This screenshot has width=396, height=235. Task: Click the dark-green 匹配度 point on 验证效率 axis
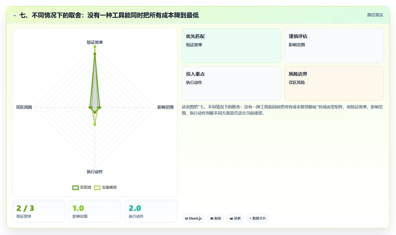(95, 54)
